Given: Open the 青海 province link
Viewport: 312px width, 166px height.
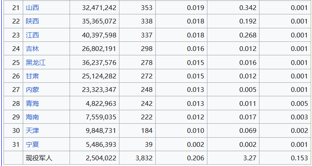Looking at the screenshot, I should (32, 103).
